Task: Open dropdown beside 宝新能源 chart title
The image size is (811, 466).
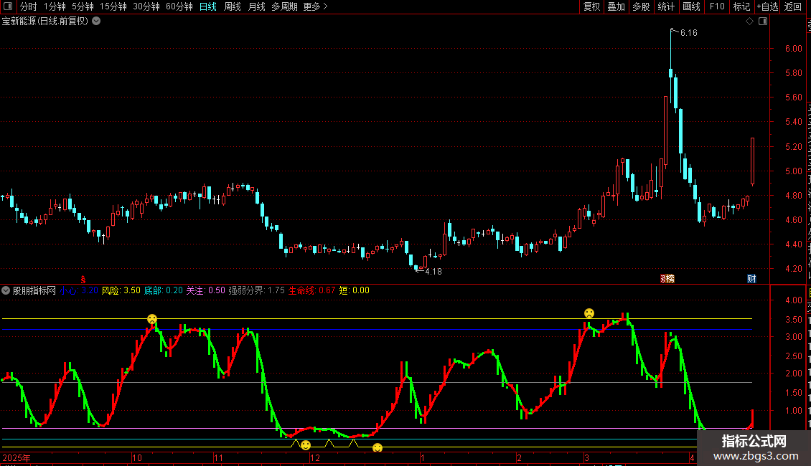Action: click(96, 22)
